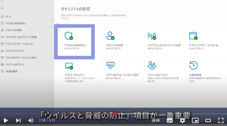Enter fullscreen mode on the video

(x=221, y=120)
